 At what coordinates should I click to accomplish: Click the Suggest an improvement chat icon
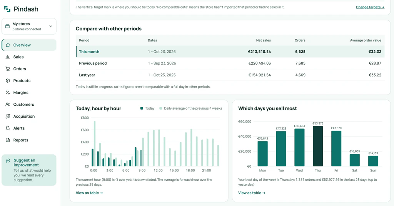(8, 160)
